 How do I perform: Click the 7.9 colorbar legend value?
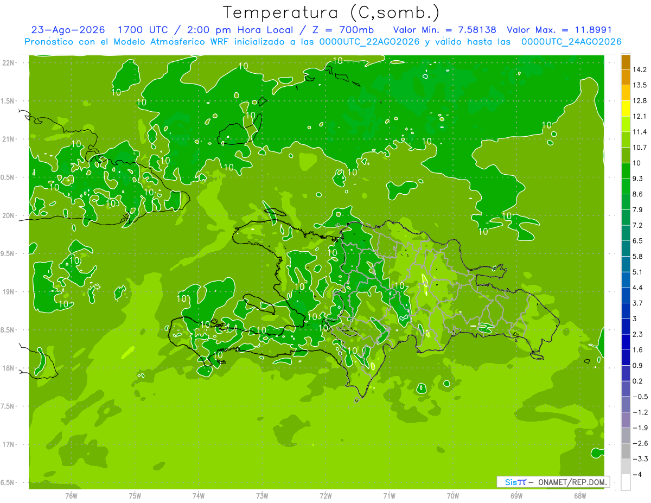(x=638, y=209)
